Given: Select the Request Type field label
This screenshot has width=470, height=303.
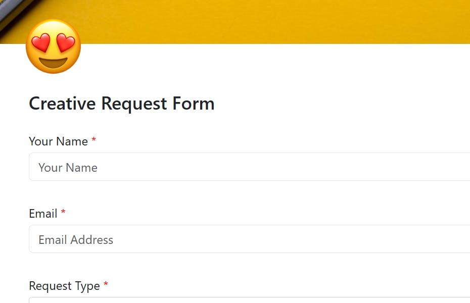Looking at the screenshot, I should pyautogui.click(x=64, y=286).
